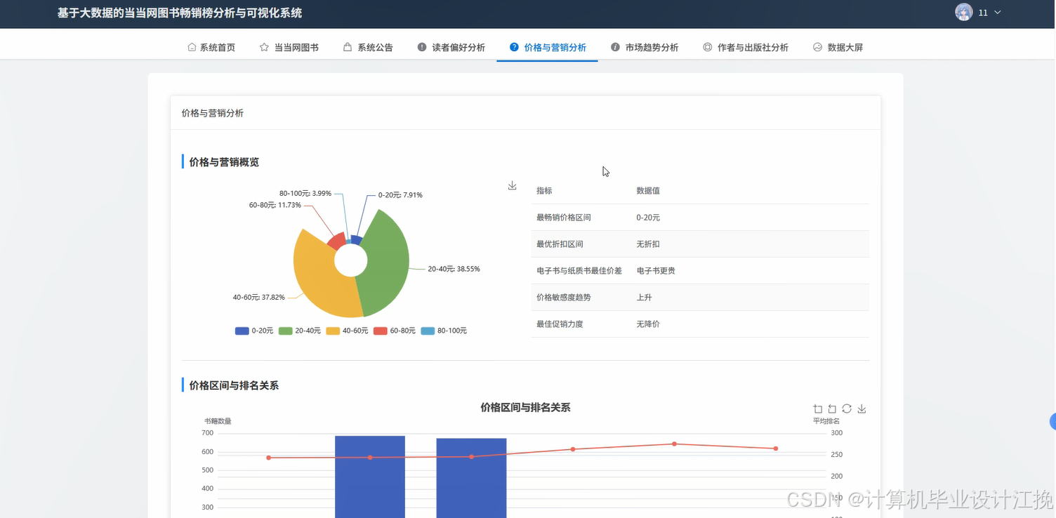Click the 40-60元: 37.82% pie label

[x=259, y=298]
